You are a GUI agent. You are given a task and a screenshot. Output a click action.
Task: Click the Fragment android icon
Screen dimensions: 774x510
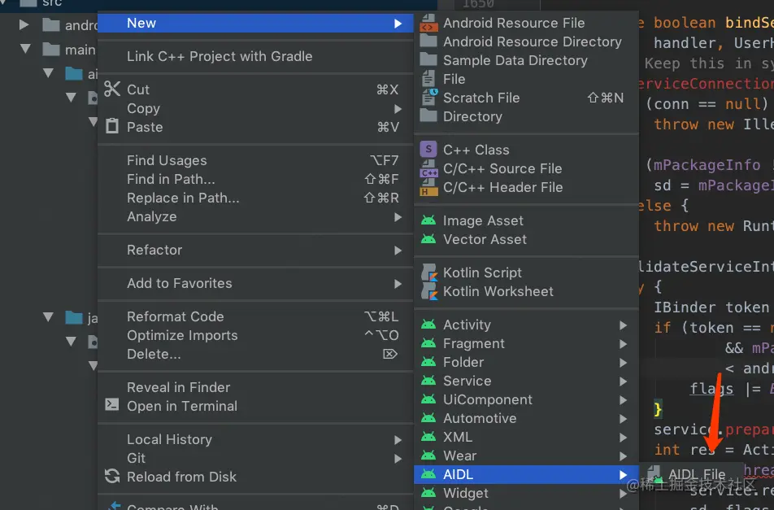tap(428, 343)
